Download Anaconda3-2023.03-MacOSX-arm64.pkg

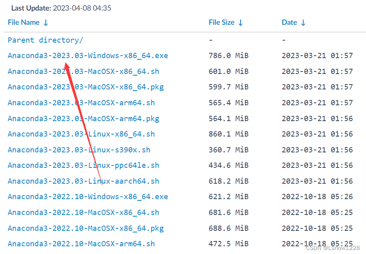point(83,119)
